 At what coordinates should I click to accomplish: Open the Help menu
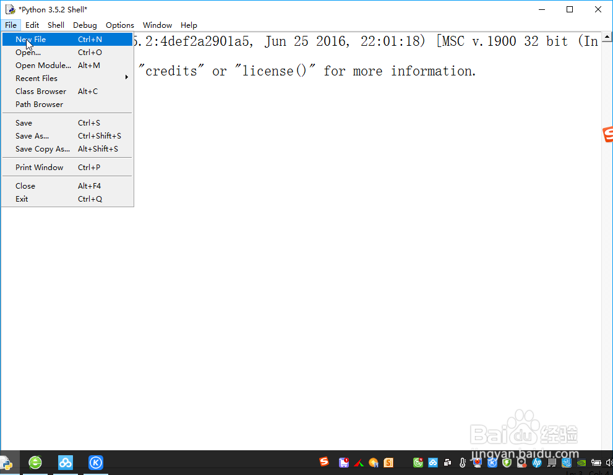tap(189, 25)
